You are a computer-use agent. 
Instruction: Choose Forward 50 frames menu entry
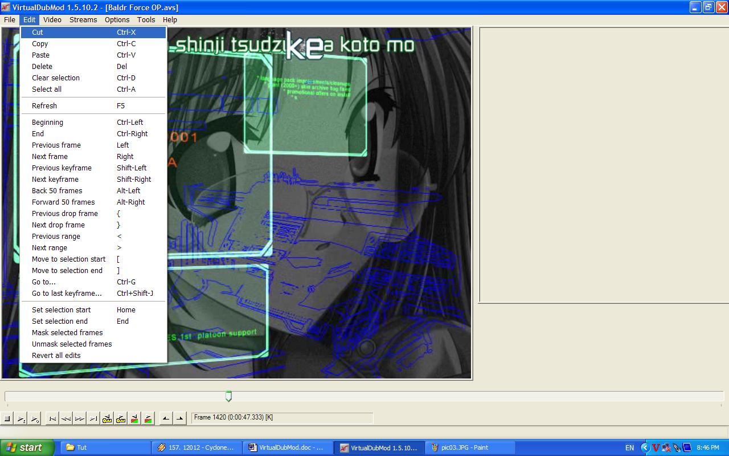coord(93,202)
